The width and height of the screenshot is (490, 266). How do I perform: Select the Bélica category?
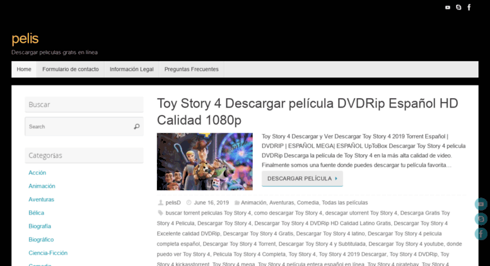tap(36, 213)
